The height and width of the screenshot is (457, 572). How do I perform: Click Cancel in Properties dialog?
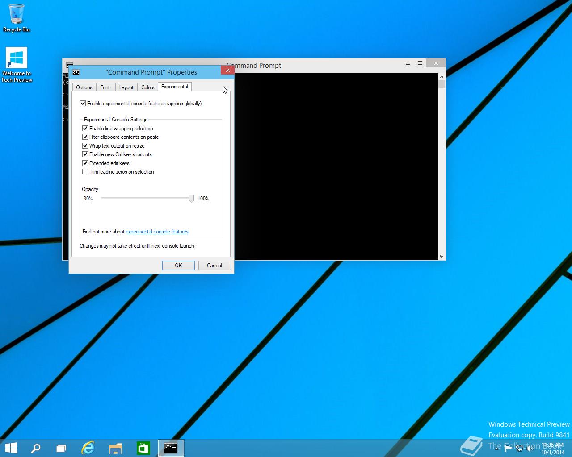click(x=214, y=265)
